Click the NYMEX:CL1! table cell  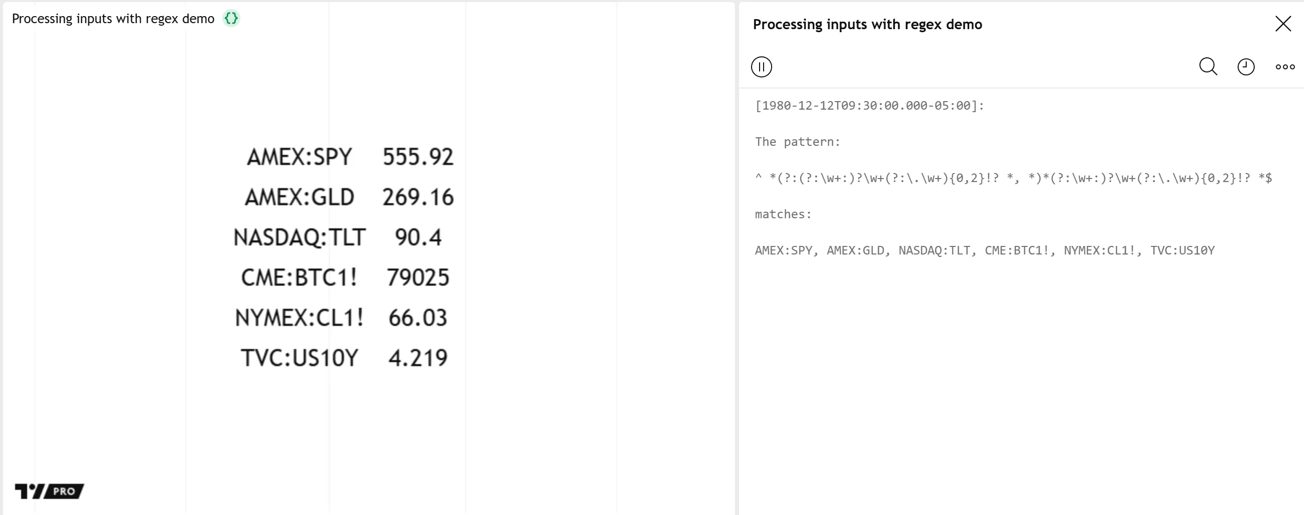click(299, 318)
